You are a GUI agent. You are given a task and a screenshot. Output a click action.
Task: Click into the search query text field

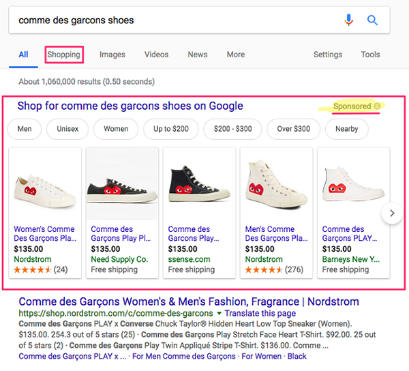coord(170,20)
